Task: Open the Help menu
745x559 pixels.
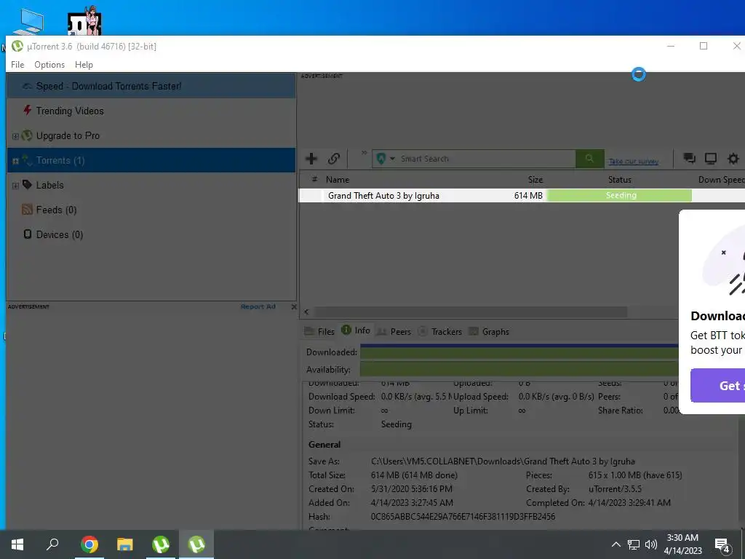Action: coord(84,65)
